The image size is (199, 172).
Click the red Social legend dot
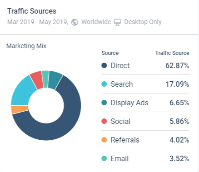point(104,121)
